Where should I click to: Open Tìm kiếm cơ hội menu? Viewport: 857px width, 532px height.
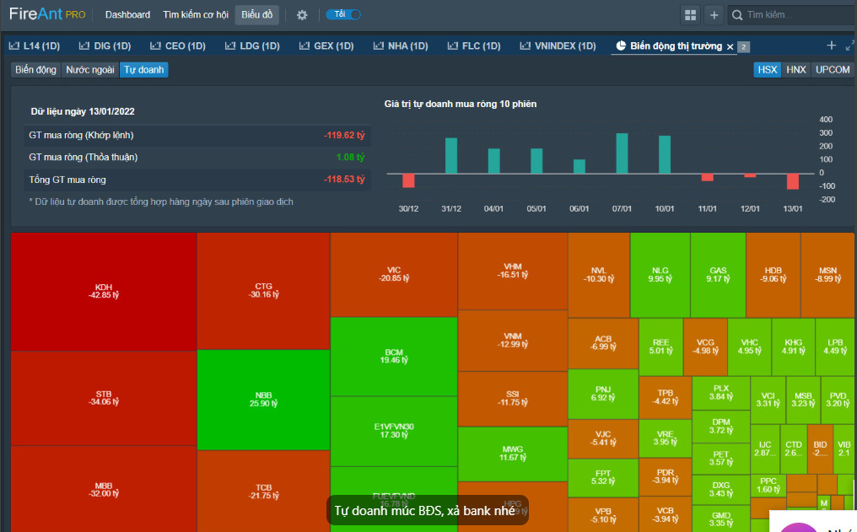[x=196, y=15]
